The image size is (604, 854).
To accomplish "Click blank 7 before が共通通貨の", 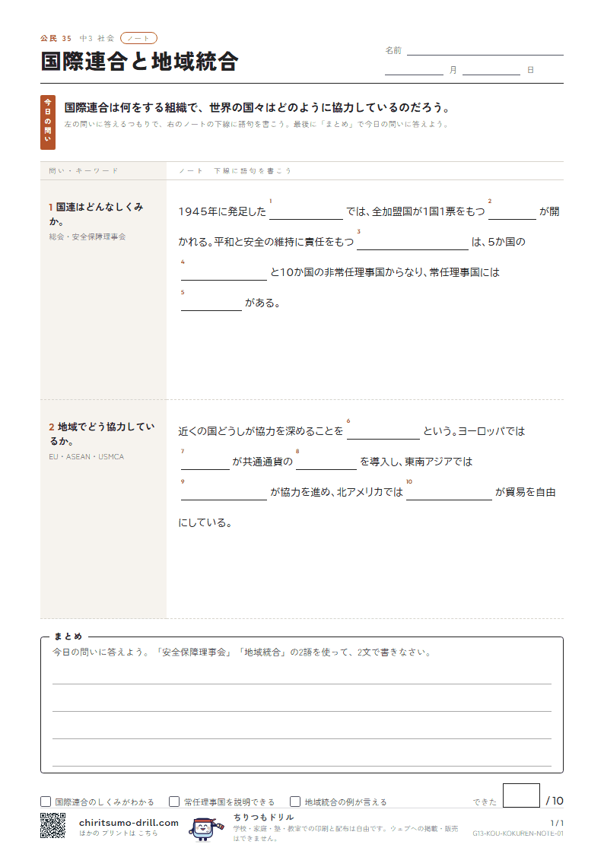I will (205, 462).
